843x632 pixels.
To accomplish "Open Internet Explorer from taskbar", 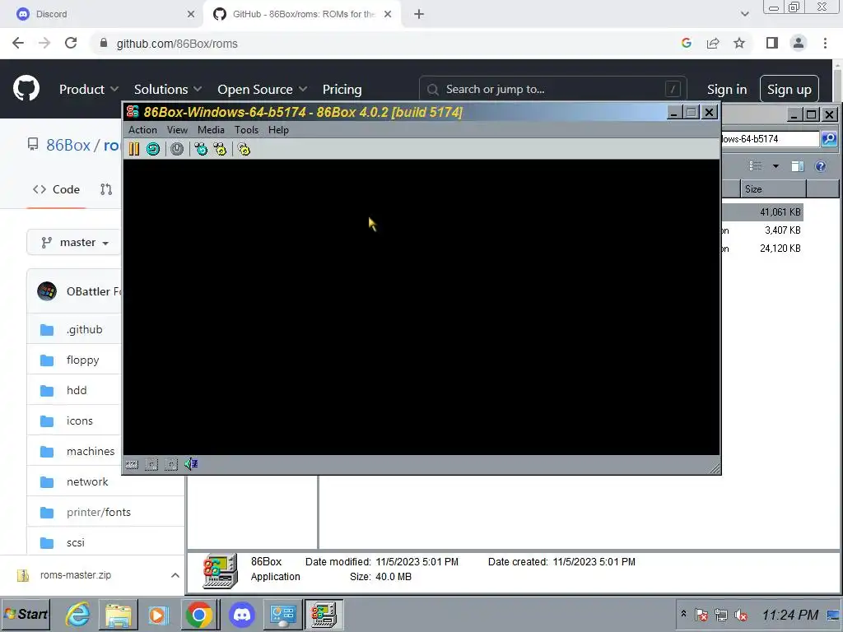I will [x=78, y=614].
